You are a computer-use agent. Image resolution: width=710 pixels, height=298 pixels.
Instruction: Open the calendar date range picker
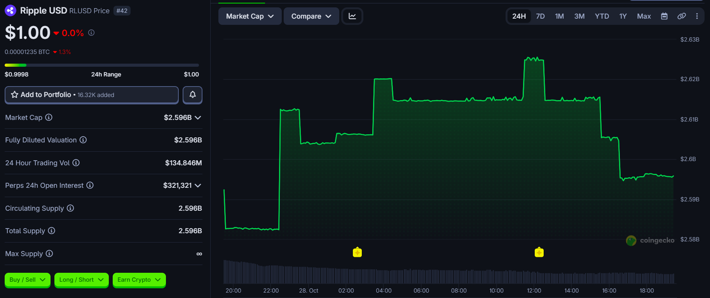click(664, 16)
